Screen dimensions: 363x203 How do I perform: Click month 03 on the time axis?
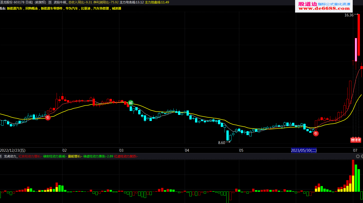pos(121,150)
